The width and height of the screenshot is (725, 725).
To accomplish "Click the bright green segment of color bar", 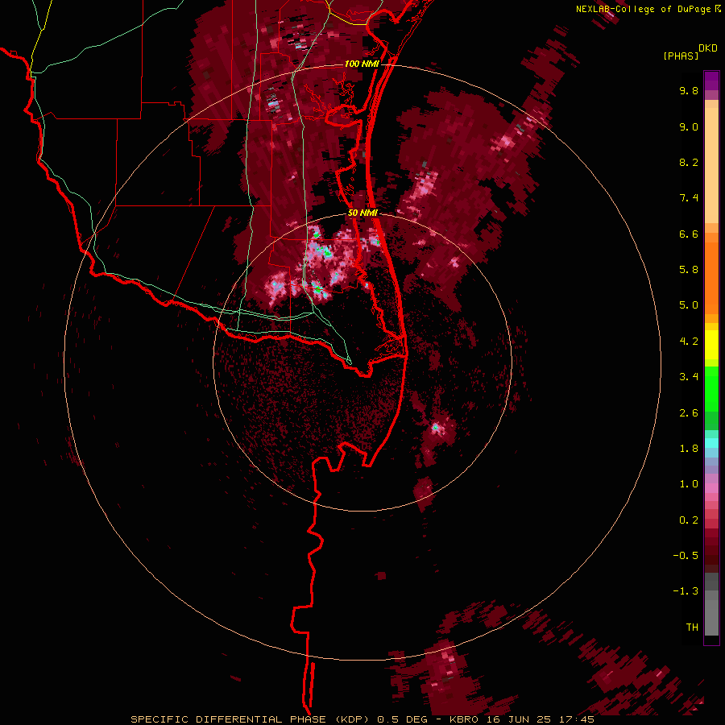I will pyautogui.click(x=711, y=388).
